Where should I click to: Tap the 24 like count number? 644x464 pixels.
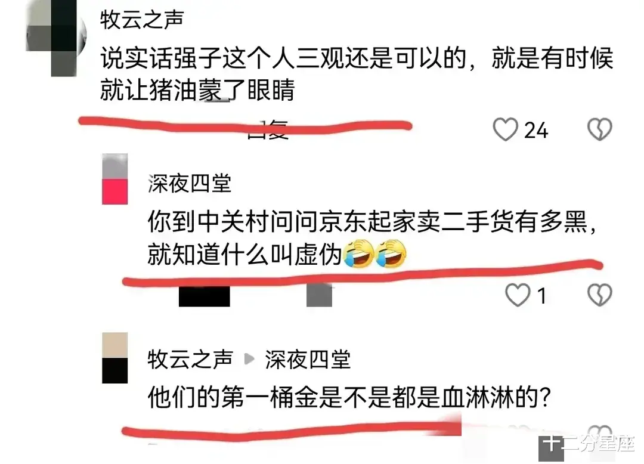coord(536,131)
